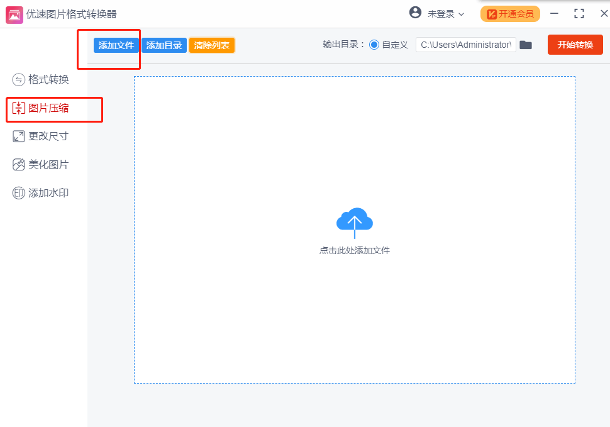610x427 pixels.
Task: Toggle fullscreen with the window expand icon
Action: pos(579,14)
